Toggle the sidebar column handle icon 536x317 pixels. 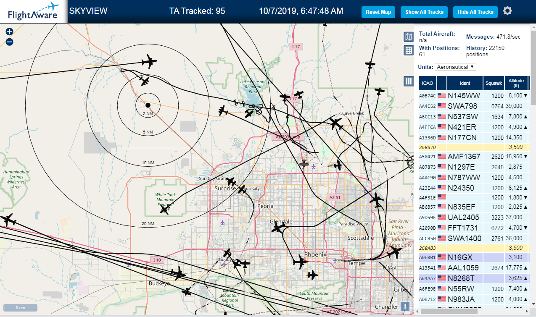coord(408,81)
